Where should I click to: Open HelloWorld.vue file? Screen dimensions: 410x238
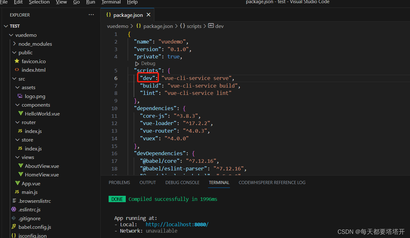pos(42,114)
